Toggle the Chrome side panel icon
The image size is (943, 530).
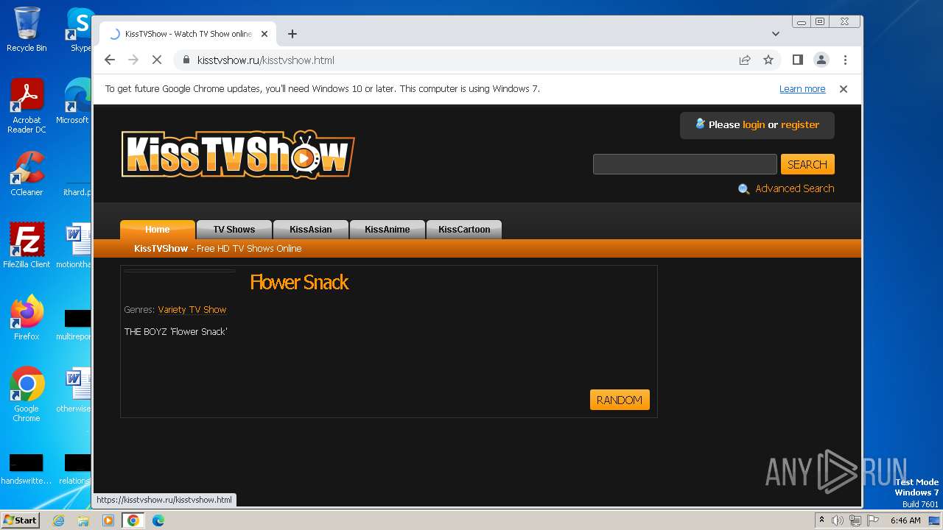[798, 60]
